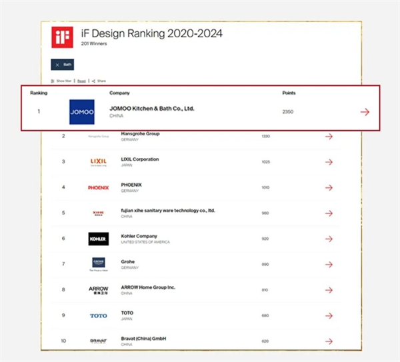Screen dimensions: 400x362
Task: Select Bravat (China) GmbH name
Action: tap(143, 339)
